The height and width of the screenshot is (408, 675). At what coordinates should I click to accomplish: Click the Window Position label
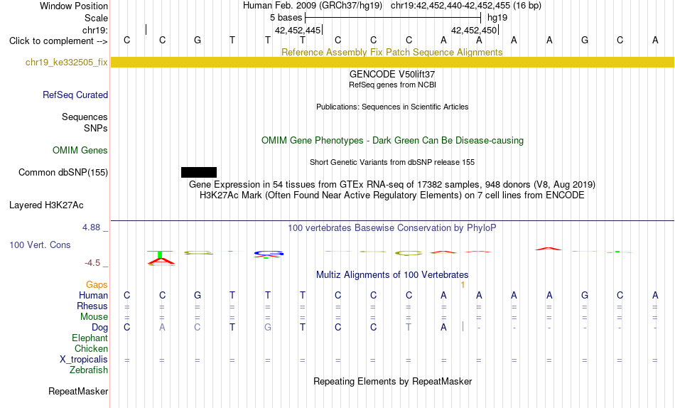click(74, 6)
